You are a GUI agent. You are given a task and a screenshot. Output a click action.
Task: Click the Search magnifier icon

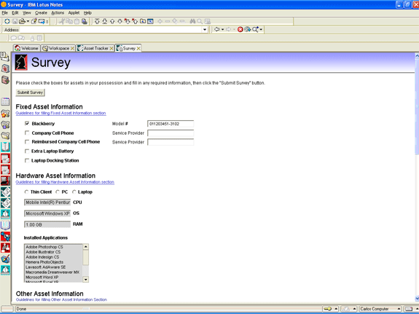(x=256, y=29)
